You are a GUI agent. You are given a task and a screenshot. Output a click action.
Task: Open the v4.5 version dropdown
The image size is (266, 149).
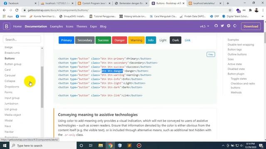[x=204, y=26]
